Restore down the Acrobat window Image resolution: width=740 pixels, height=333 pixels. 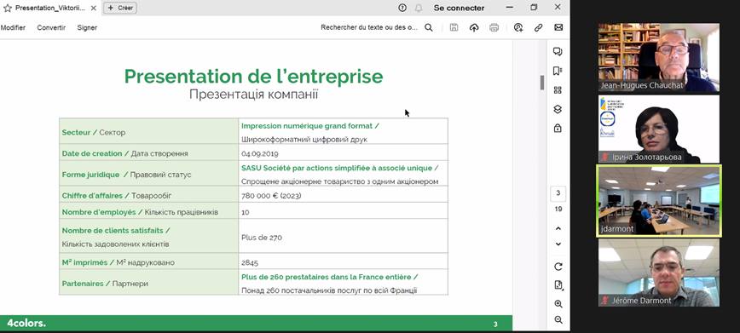pyautogui.click(x=534, y=8)
